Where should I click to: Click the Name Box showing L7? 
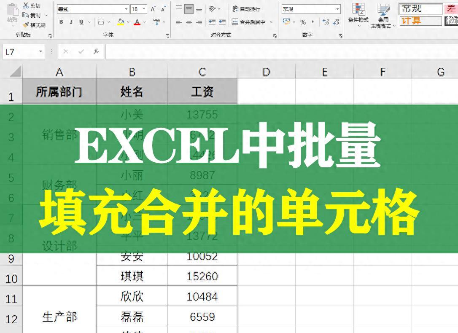click(x=23, y=52)
